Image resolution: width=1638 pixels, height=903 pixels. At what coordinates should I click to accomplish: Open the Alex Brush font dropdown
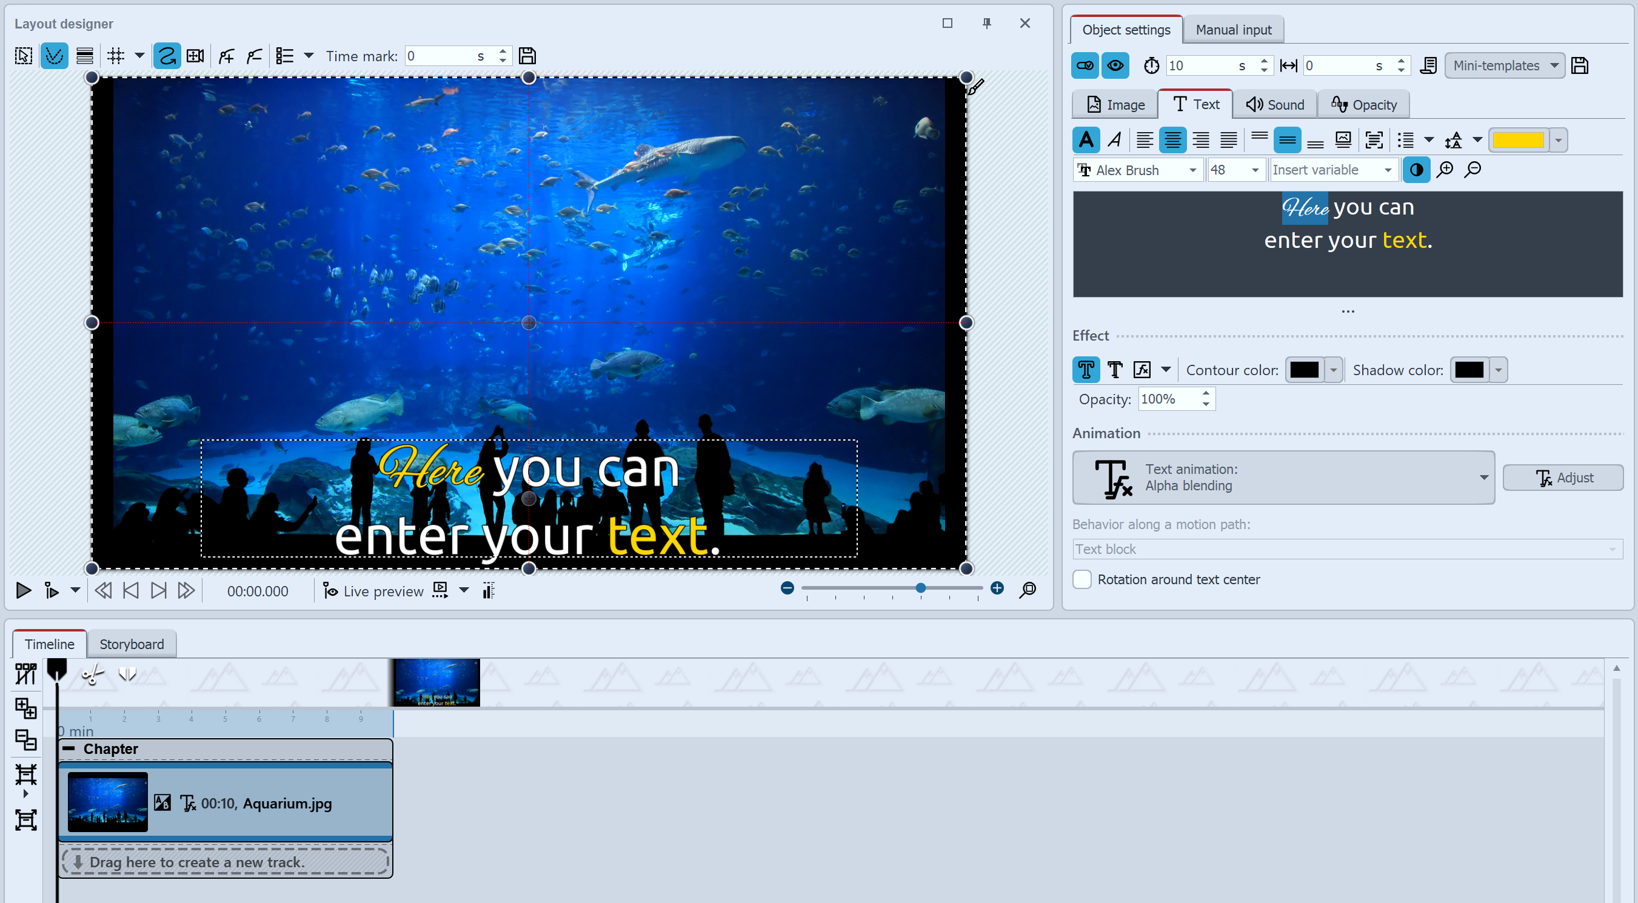1192,170
